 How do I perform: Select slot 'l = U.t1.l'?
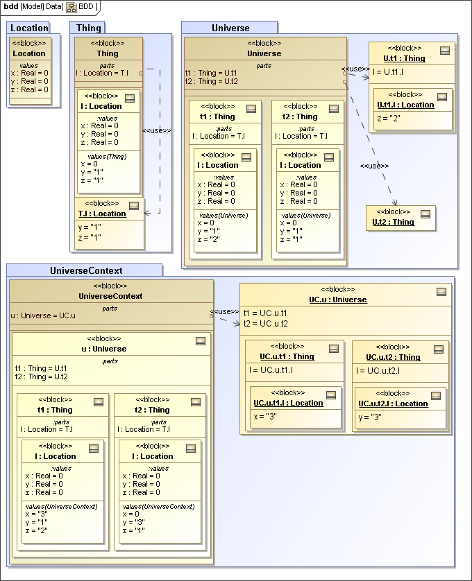tap(389, 72)
